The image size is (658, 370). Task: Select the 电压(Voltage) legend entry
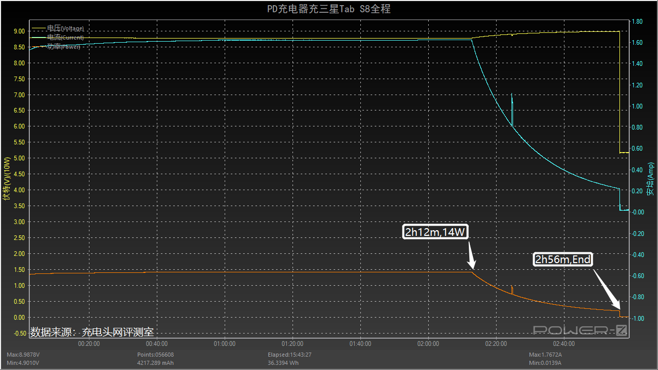(58, 28)
